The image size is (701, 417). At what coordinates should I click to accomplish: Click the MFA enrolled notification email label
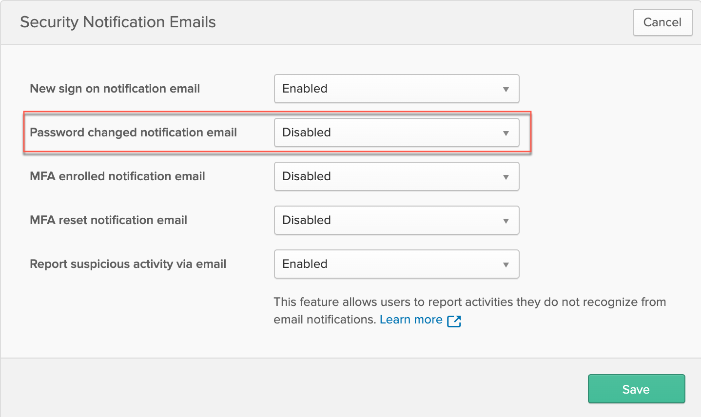click(x=117, y=176)
